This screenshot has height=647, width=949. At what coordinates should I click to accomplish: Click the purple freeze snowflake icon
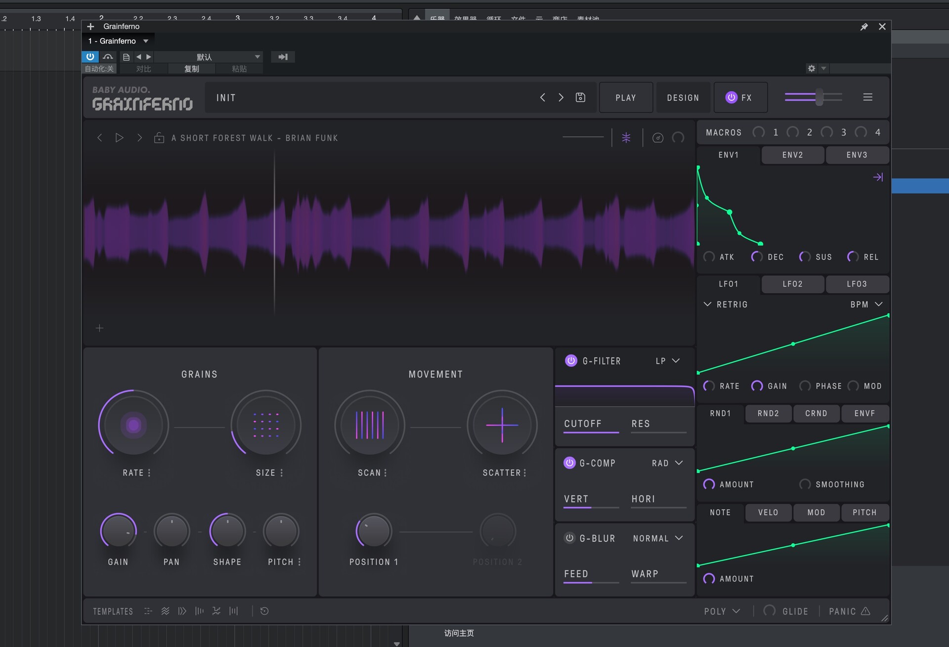pos(626,138)
